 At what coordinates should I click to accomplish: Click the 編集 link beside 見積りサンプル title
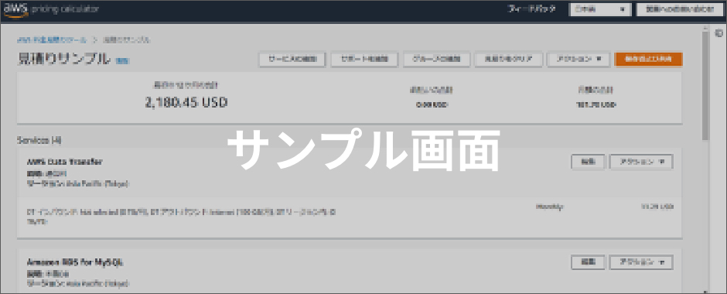(122, 61)
